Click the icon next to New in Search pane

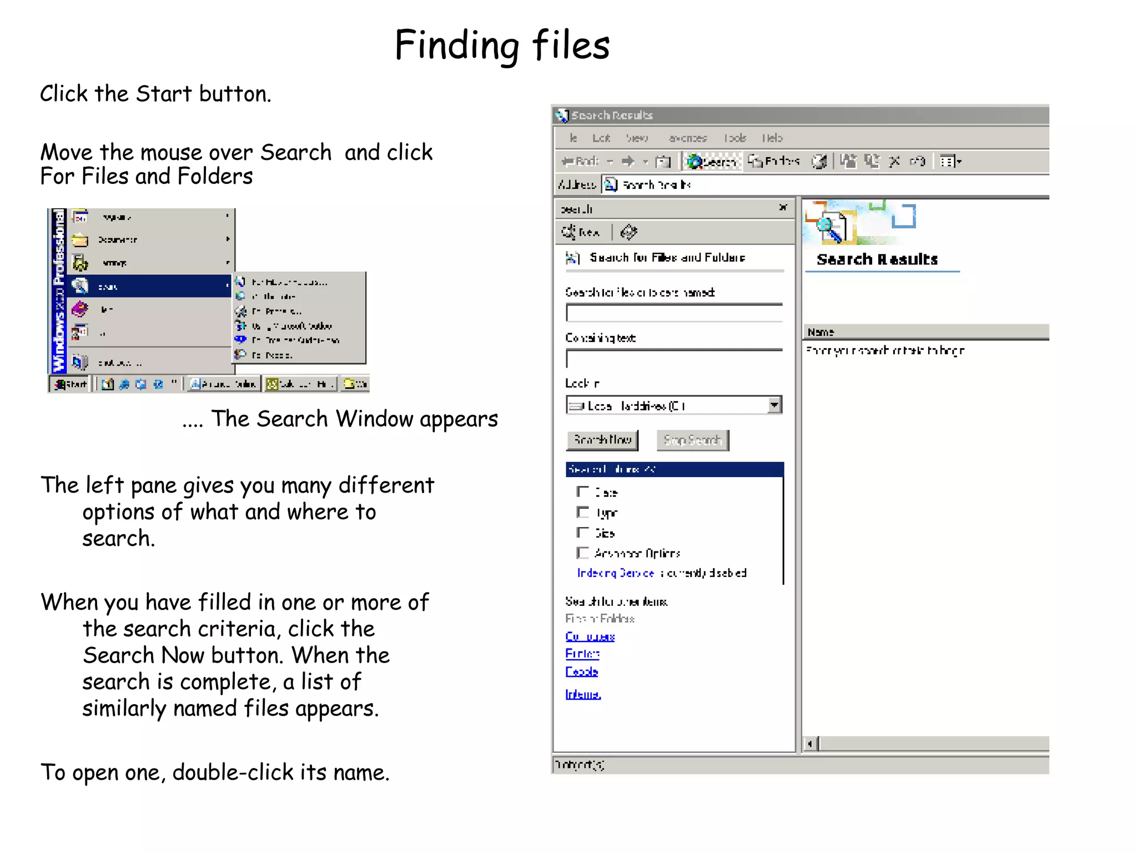click(628, 232)
